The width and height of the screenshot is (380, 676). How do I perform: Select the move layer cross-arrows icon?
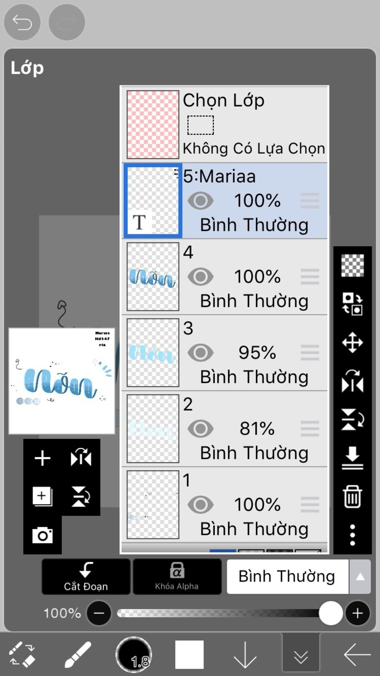tap(352, 342)
